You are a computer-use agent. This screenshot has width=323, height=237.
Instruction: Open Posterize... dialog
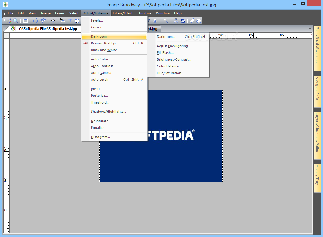pos(114,96)
